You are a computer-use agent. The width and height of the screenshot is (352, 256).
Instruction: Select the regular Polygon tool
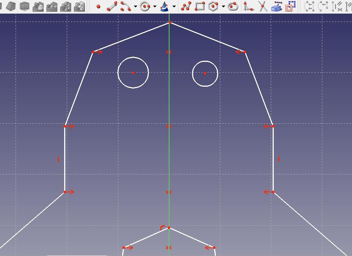point(213,6)
